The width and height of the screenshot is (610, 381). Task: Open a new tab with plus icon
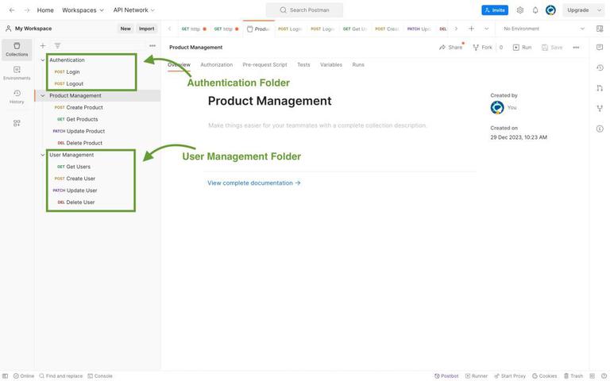[471, 29]
